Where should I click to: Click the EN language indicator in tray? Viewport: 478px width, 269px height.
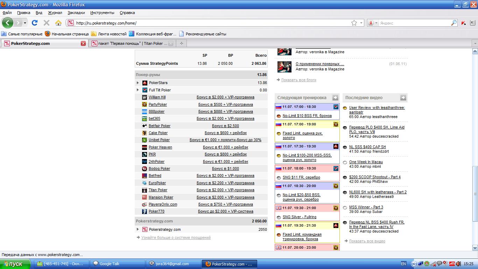[x=403, y=264]
